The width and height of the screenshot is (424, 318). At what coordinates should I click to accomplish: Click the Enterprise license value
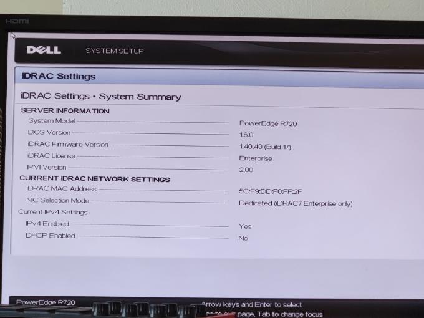[256, 158]
